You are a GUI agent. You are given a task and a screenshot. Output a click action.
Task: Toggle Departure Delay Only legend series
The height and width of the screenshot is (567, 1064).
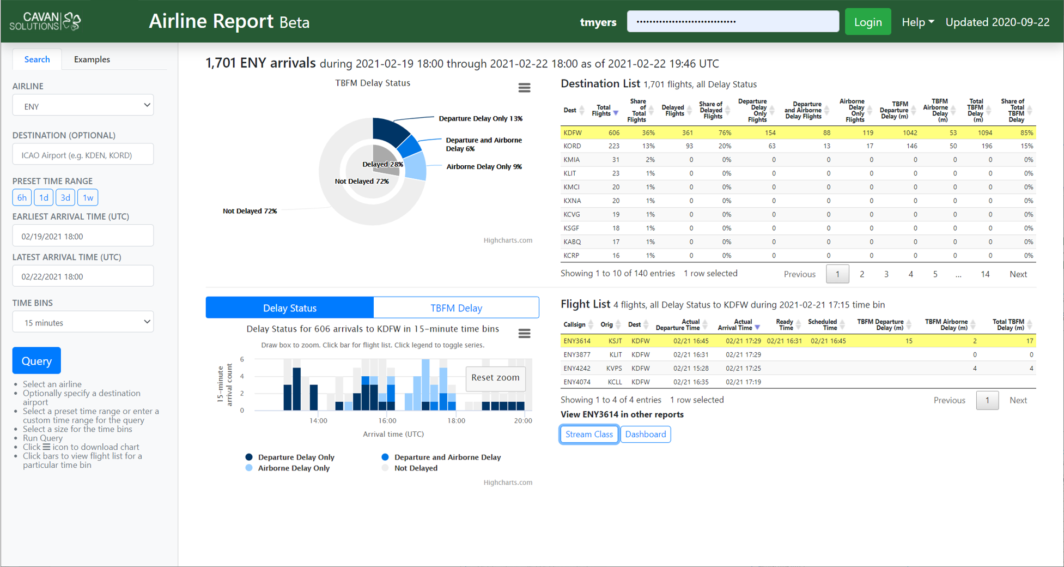click(x=296, y=457)
